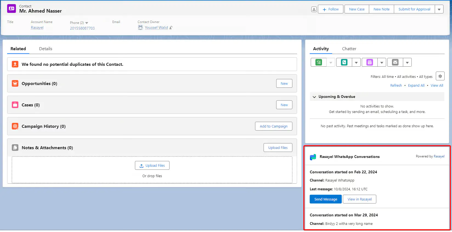Click 'Channel: Birdyy 2 witha very long name'
The height and width of the screenshot is (232, 452).
click(x=341, y=224)
